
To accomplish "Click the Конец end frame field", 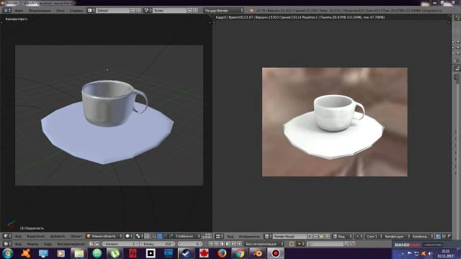I will click(x=157, y=244).
